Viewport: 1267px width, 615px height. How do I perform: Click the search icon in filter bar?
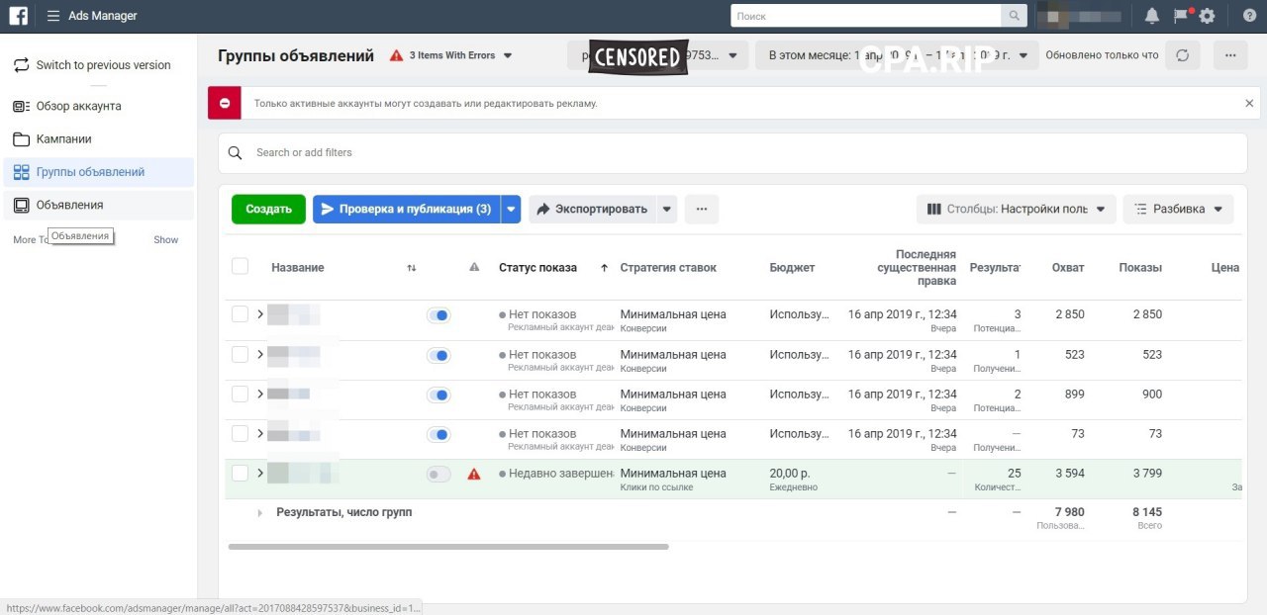[x=236, y=152]
